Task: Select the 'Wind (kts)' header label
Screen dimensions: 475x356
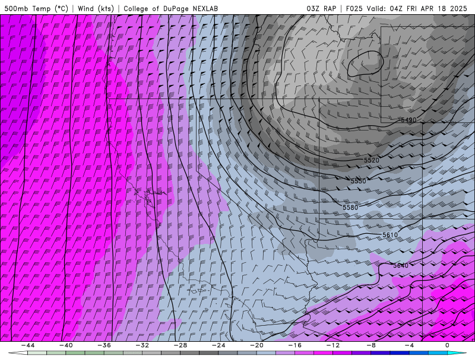Action: [96, 8]
